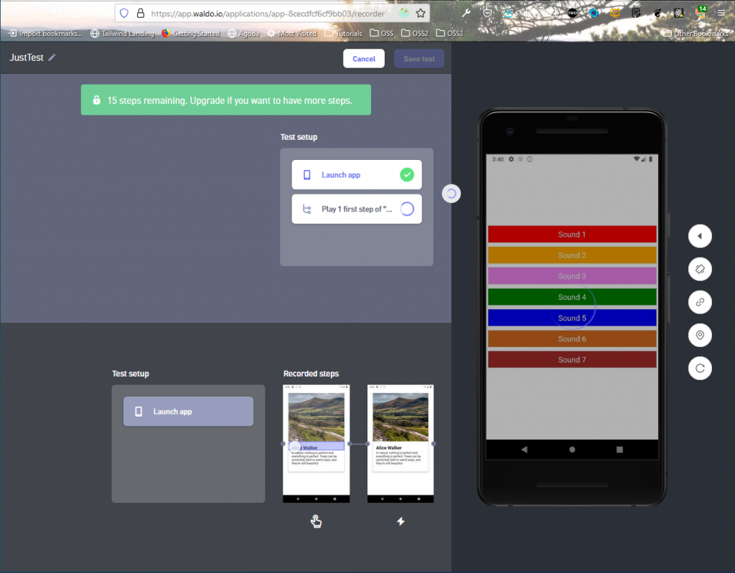Tap the Sound 3 purple bar
The height and width of the screenshot is (573, 735).
pyautogui.click(x=572, y=276)
